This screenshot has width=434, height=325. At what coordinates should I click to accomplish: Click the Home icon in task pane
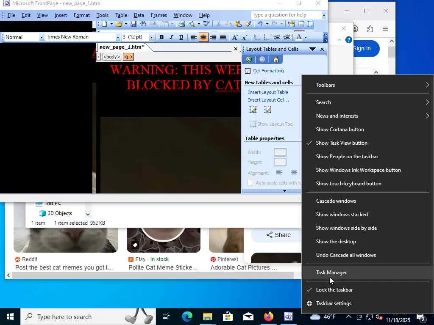click(275, 59)
